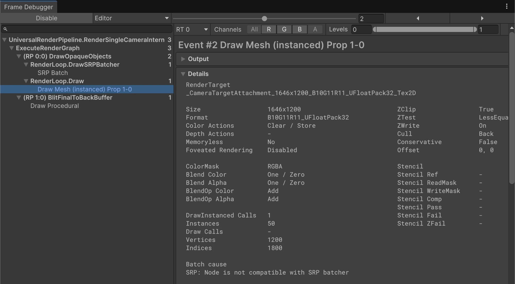
Task: Toggle the G channel button
Action: 284,29
